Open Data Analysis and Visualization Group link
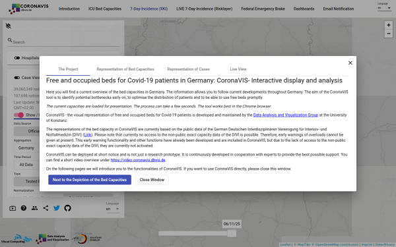Screen dimensions: 396x247 286,115
